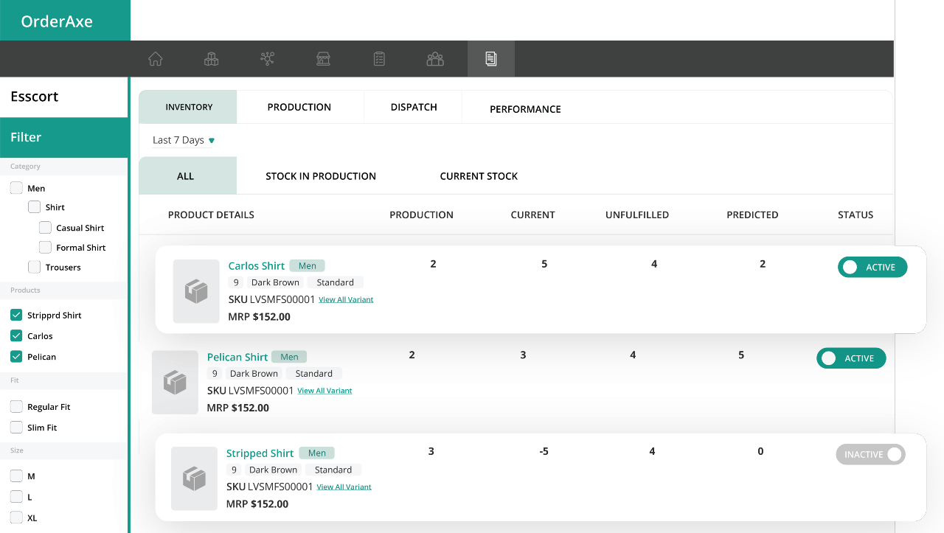Tick the Slim Fit checkbox
The height and width of the screenshot is (533, 944).
(x=16, y=428)
